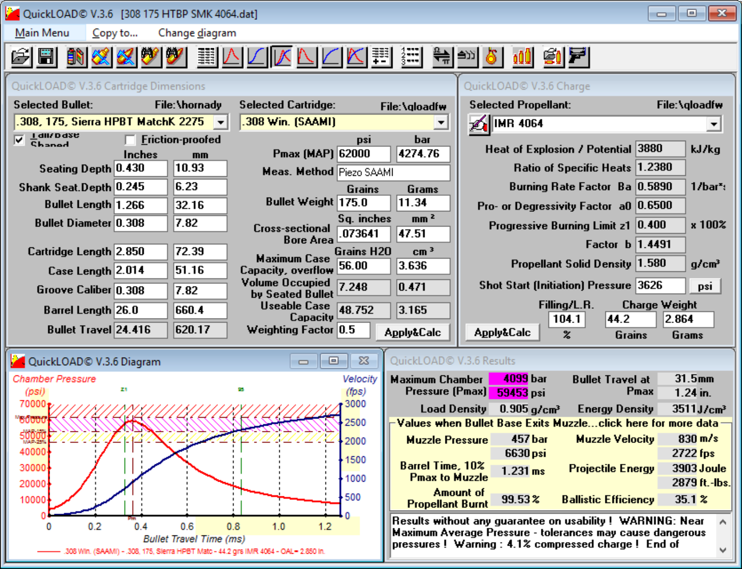Viewport: 742px width, 569px height.
Task: Toggle the Friction-proofed checkbox
Action: pyautogui.click(x=131, y=140)
